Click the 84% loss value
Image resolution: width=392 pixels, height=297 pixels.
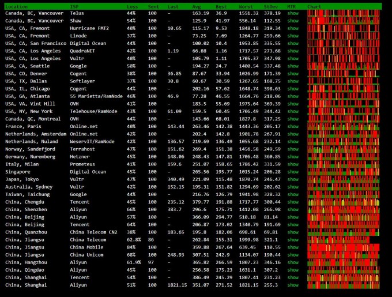click(131, 247)
